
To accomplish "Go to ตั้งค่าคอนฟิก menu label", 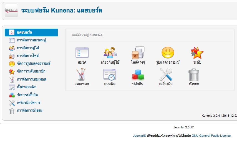I will [26, 87].
